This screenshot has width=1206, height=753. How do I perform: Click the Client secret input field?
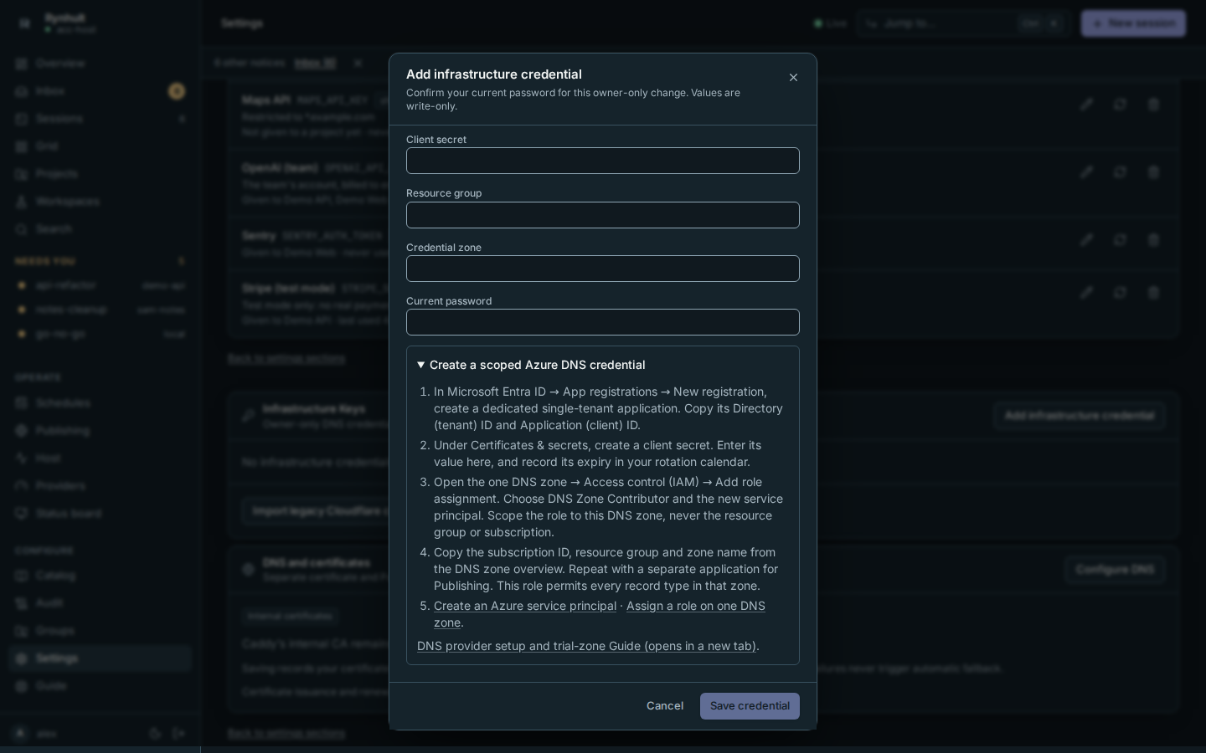click(603, 161)
